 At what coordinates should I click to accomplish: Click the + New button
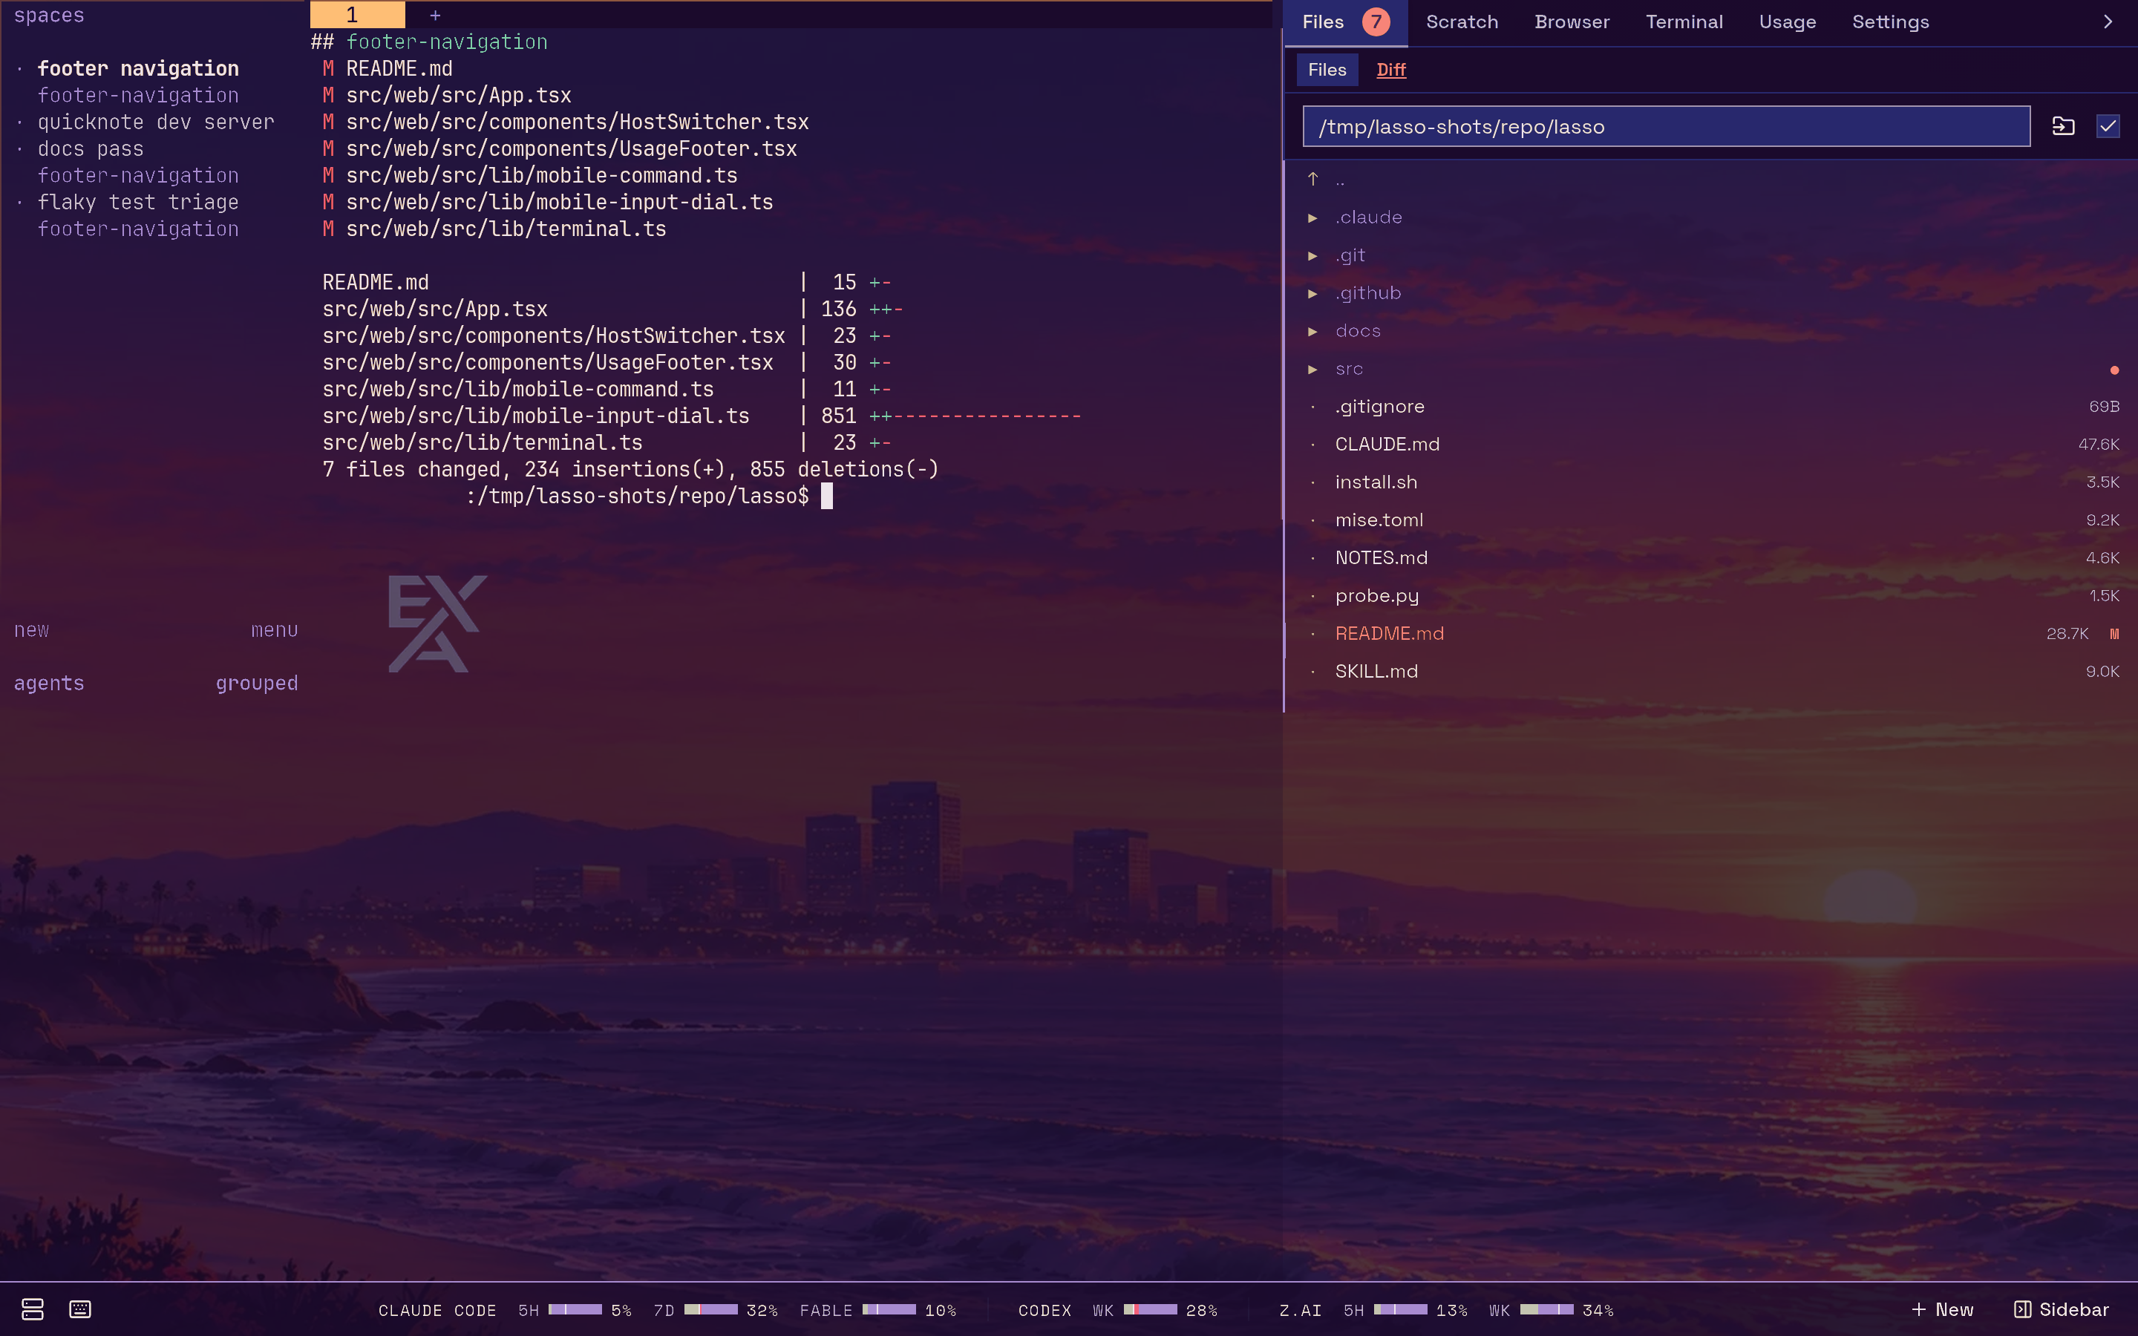[x=1942, y=1309]
